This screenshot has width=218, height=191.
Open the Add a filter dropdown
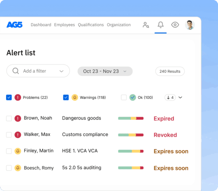coord(38,71)
